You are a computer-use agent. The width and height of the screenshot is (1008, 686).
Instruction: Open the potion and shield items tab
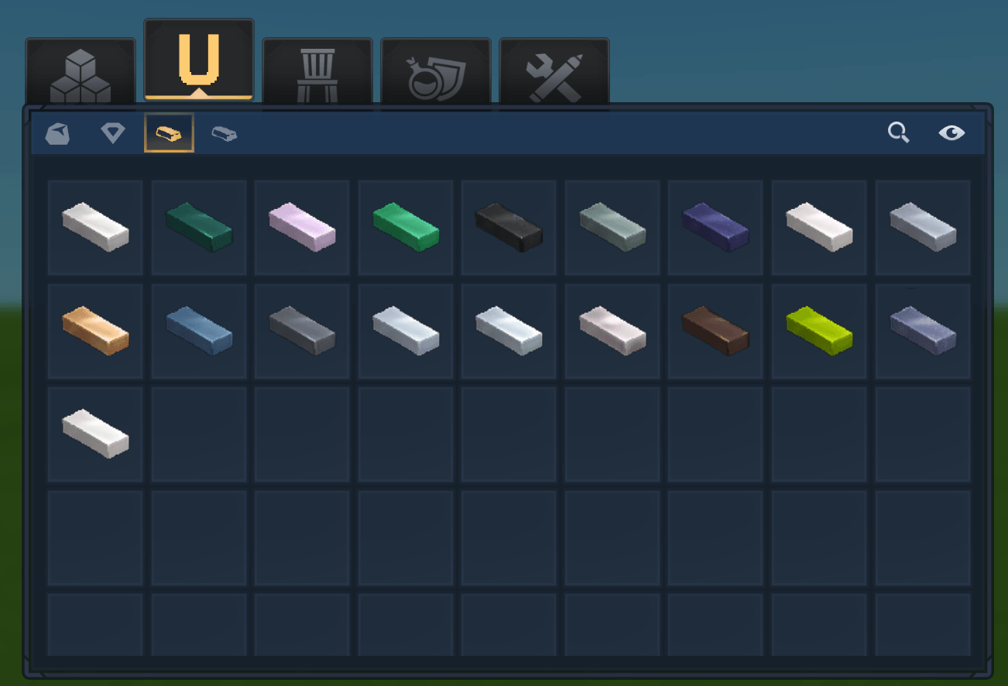tap(436, 72)
